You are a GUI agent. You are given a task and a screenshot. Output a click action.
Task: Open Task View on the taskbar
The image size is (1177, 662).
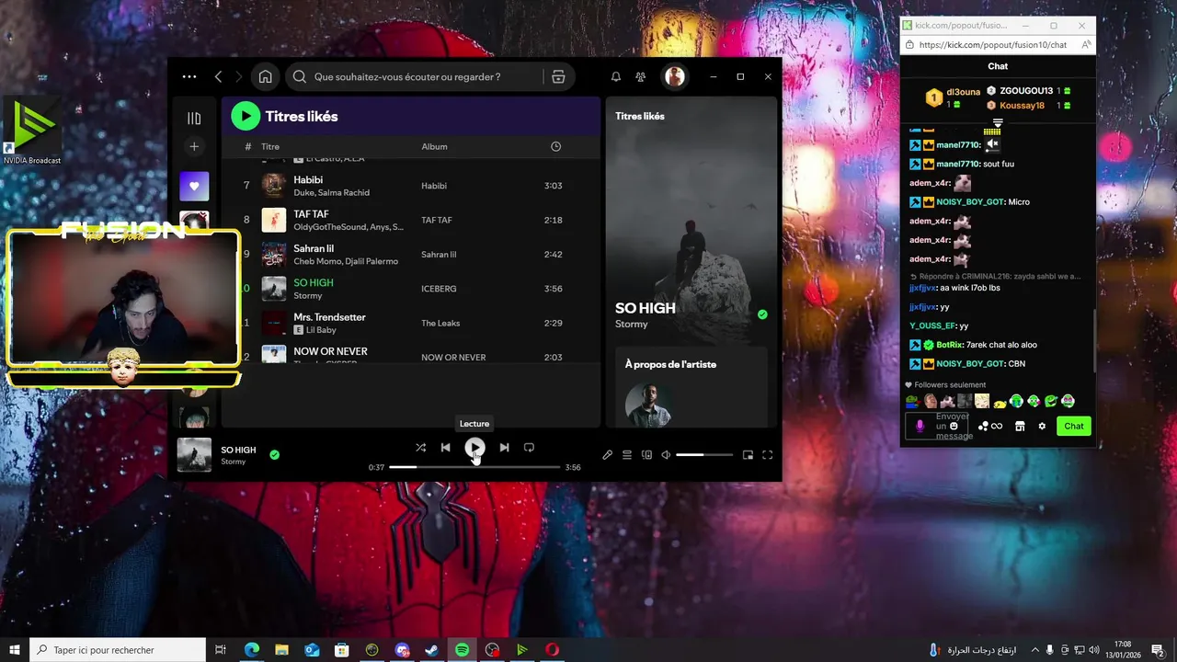[221, 650]
